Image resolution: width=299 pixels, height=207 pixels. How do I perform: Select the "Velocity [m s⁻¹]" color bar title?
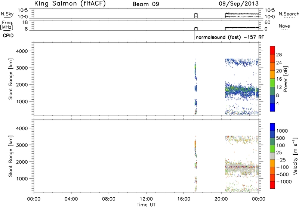click(295, 156)
